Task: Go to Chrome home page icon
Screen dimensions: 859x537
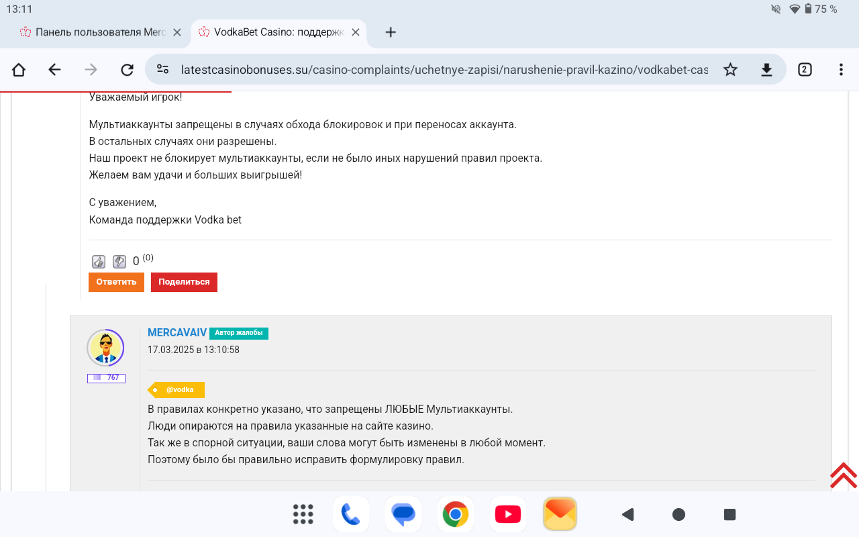Action: [19, 70]
